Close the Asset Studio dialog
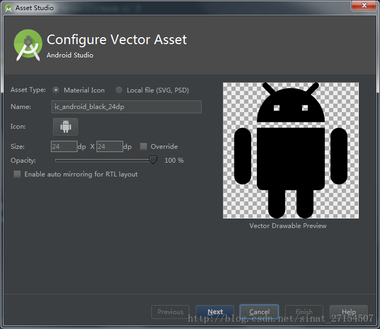This screenshot has width=380, height=329. [364, 5]
